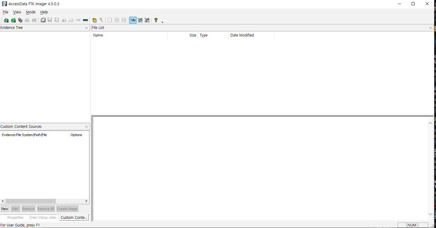Click the Export Directory Listing icon

(x=124, y=20)
